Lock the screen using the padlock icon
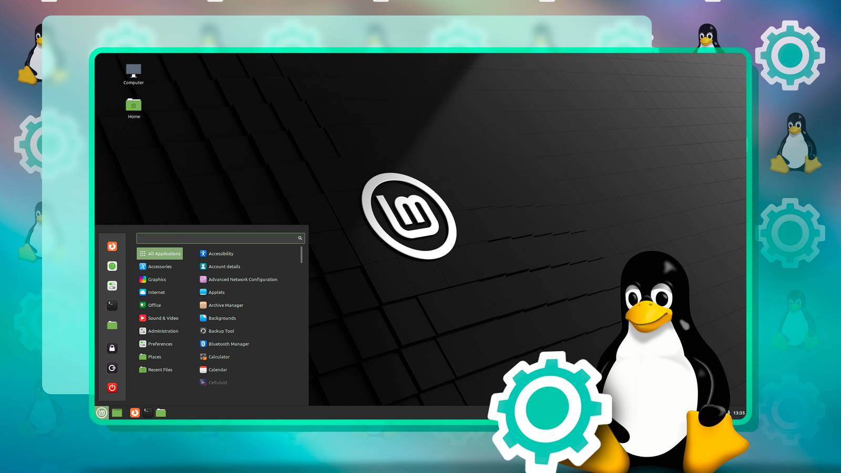 pyautogui.click(x=112, y=348)
